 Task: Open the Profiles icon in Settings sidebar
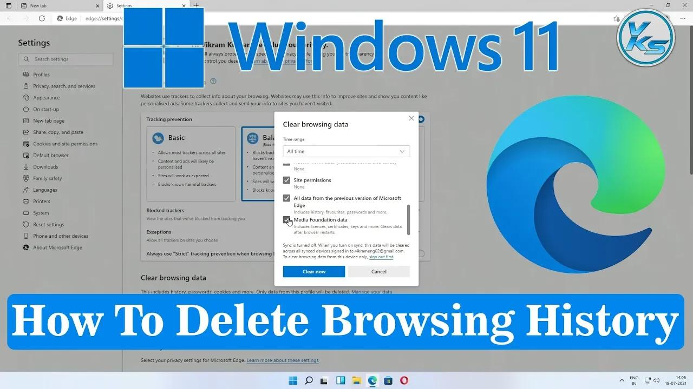(26, 75)
